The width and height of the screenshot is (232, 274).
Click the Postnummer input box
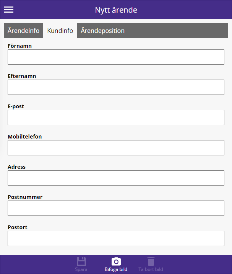[116, 208]
